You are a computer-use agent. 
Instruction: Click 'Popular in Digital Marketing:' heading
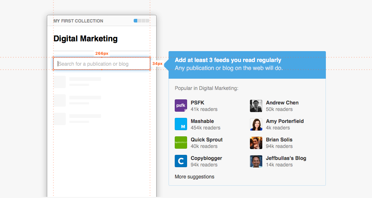tap(206, 88)
